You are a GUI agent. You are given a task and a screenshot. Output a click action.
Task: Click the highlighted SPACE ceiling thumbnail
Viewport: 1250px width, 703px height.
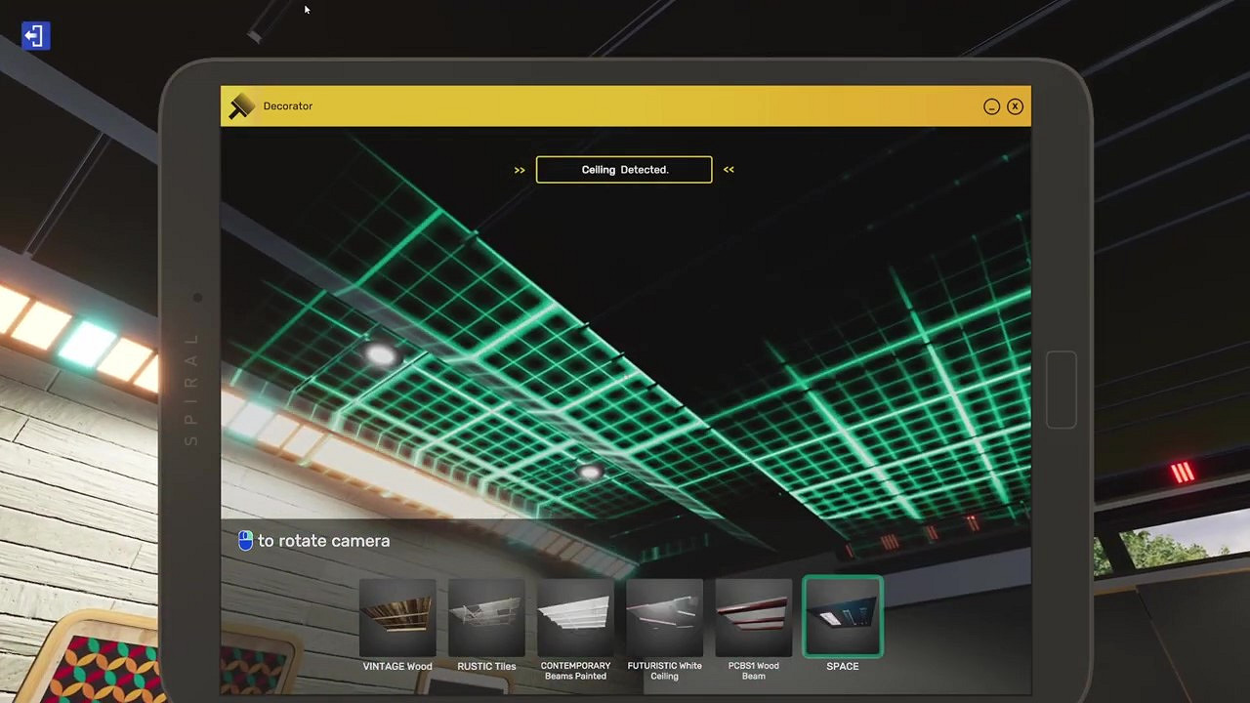[x=842, y=617]
